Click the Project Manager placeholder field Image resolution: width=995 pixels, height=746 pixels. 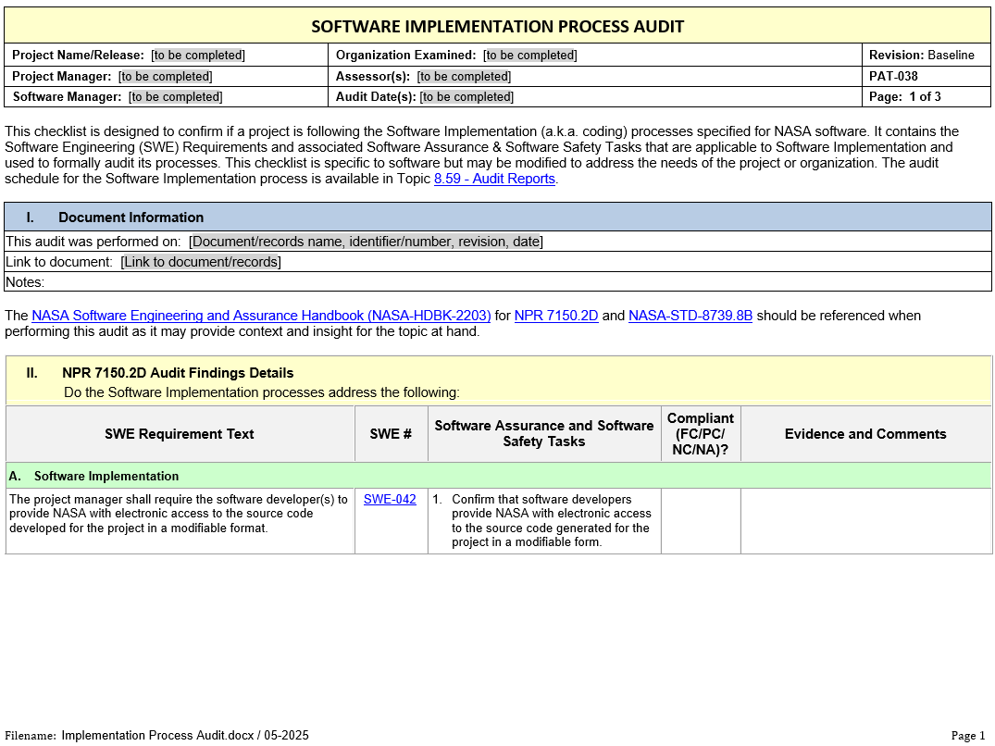pyautogui.click(x=165, y=77)
